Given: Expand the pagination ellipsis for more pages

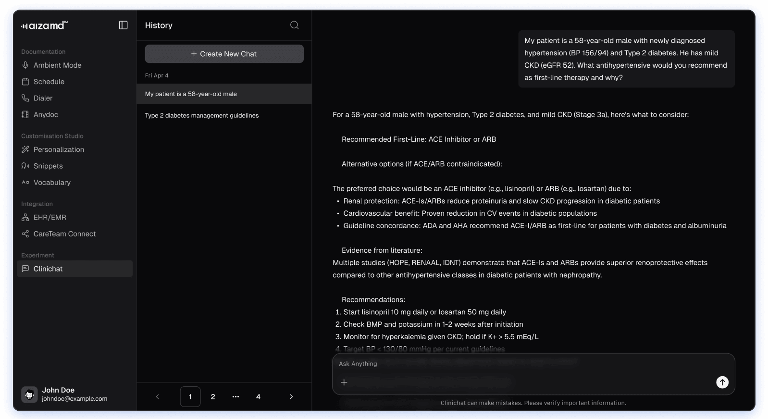Looking at the screenshot, I should point(235,397).
